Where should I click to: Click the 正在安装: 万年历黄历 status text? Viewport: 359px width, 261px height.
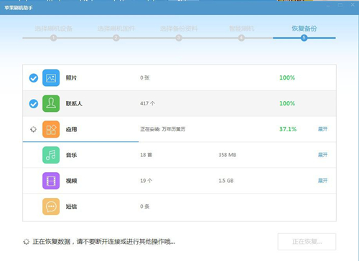[163, 129]
